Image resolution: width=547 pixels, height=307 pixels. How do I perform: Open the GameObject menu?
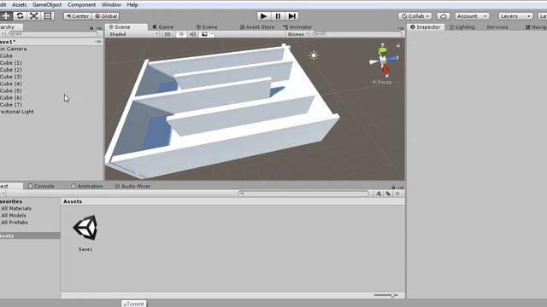pyautogui.click(x=47, y=5)
